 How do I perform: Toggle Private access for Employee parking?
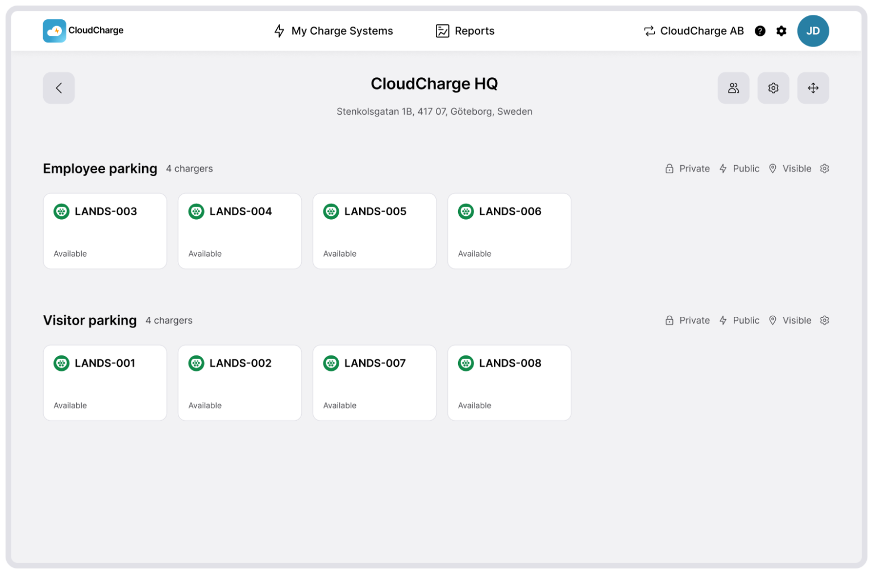tap(687, 168)
